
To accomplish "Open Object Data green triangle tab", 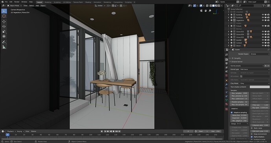I will 227,100.
